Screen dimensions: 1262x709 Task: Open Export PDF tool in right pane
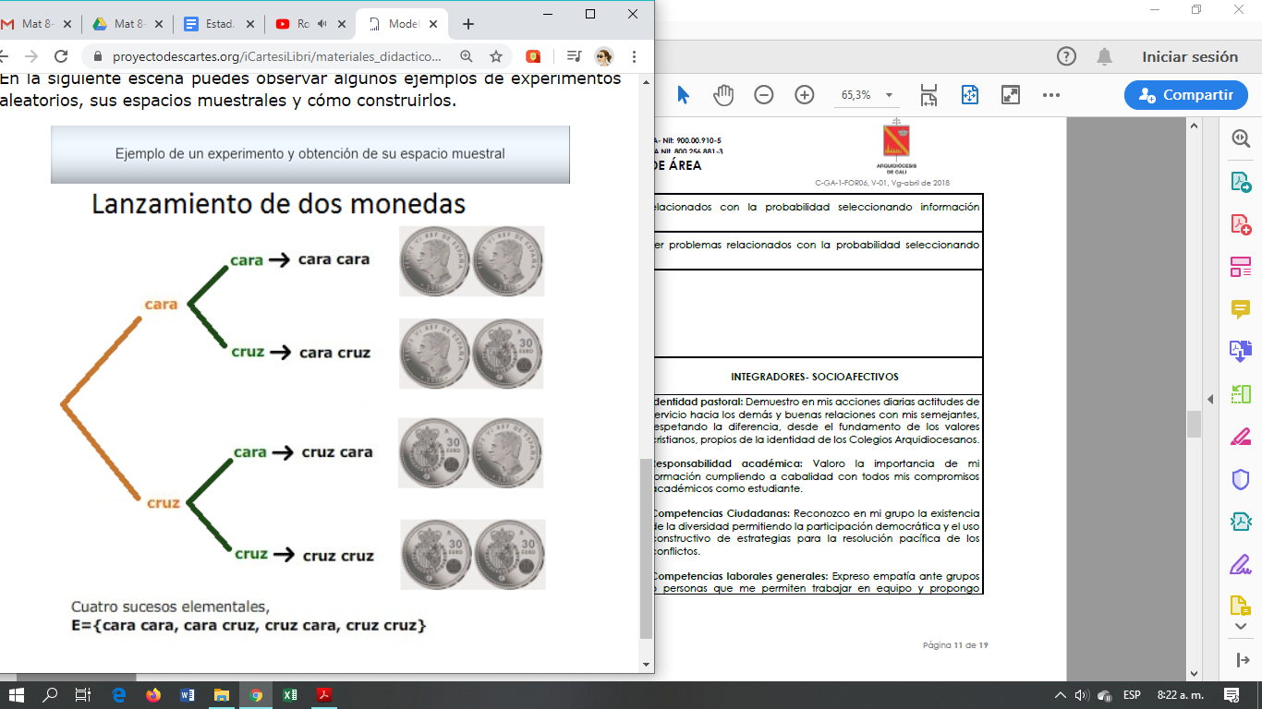point(1241,182)
